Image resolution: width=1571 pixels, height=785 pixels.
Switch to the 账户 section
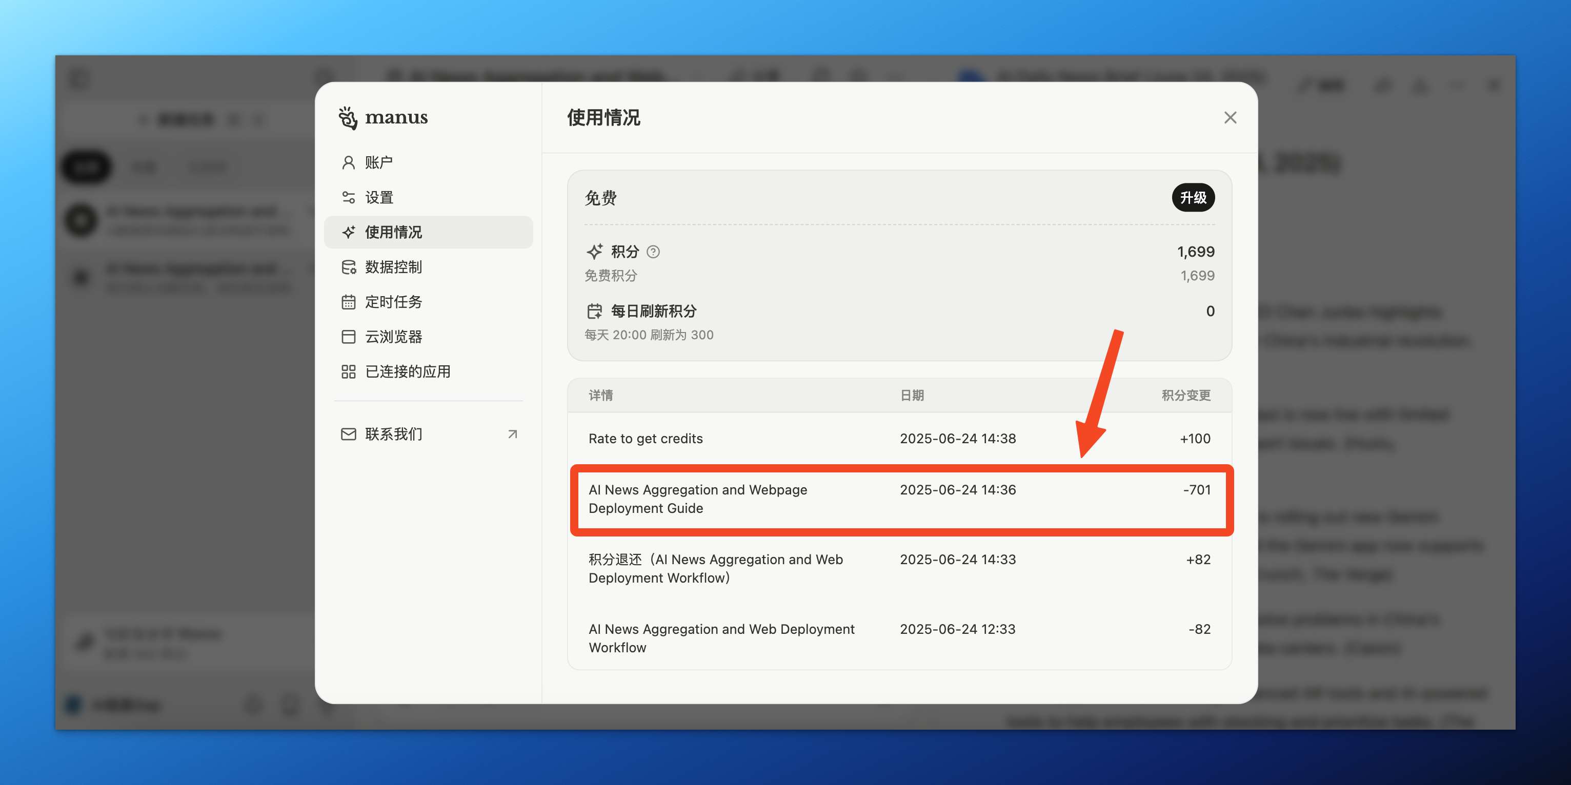point(378,161)
